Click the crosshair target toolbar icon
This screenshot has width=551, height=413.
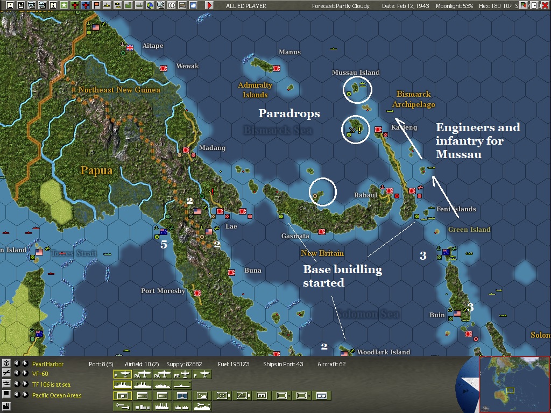coord(160,5)
